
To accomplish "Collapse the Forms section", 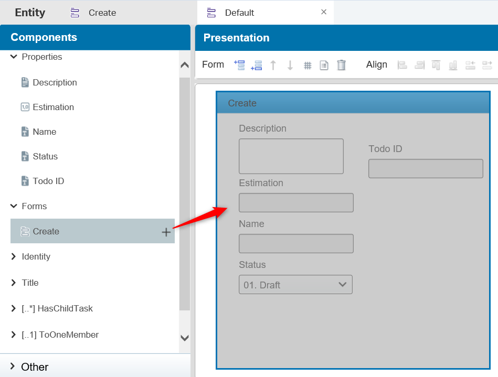I will point(13,206).
